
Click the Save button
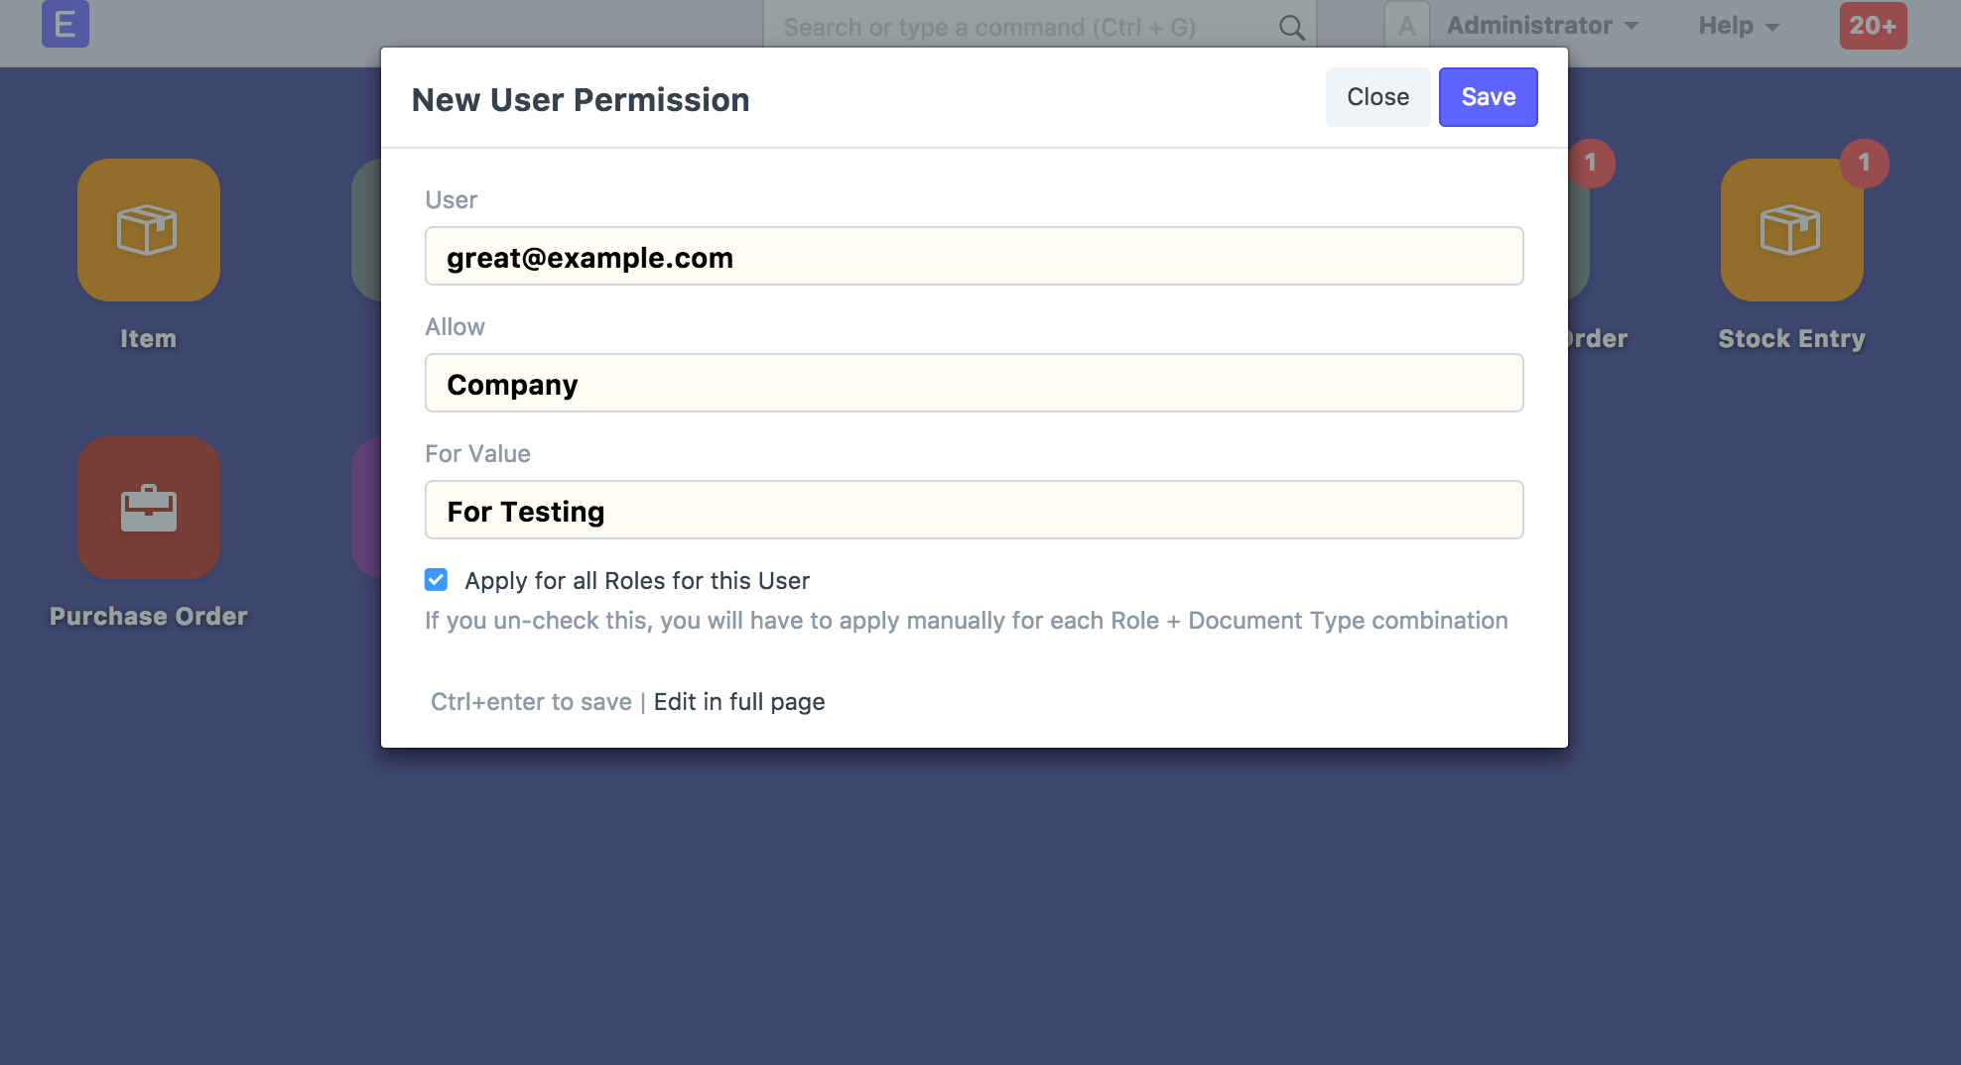1488,97
